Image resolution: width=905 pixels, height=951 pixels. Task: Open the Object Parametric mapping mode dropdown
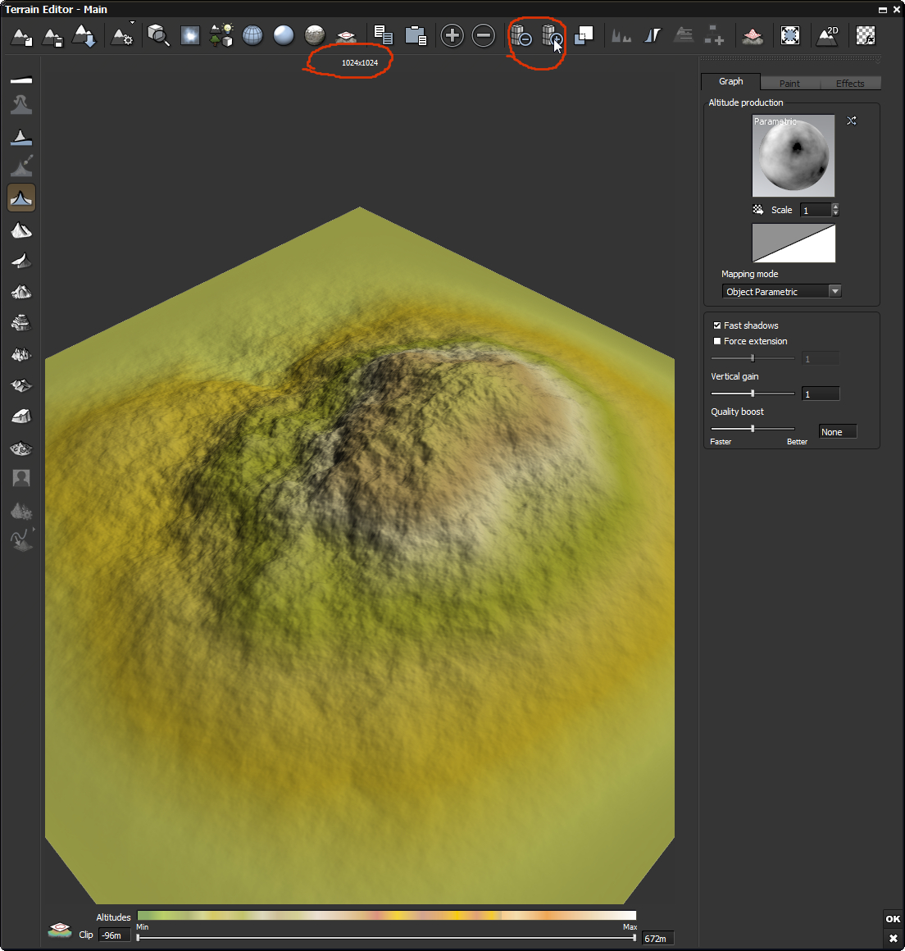coord(782,292)
